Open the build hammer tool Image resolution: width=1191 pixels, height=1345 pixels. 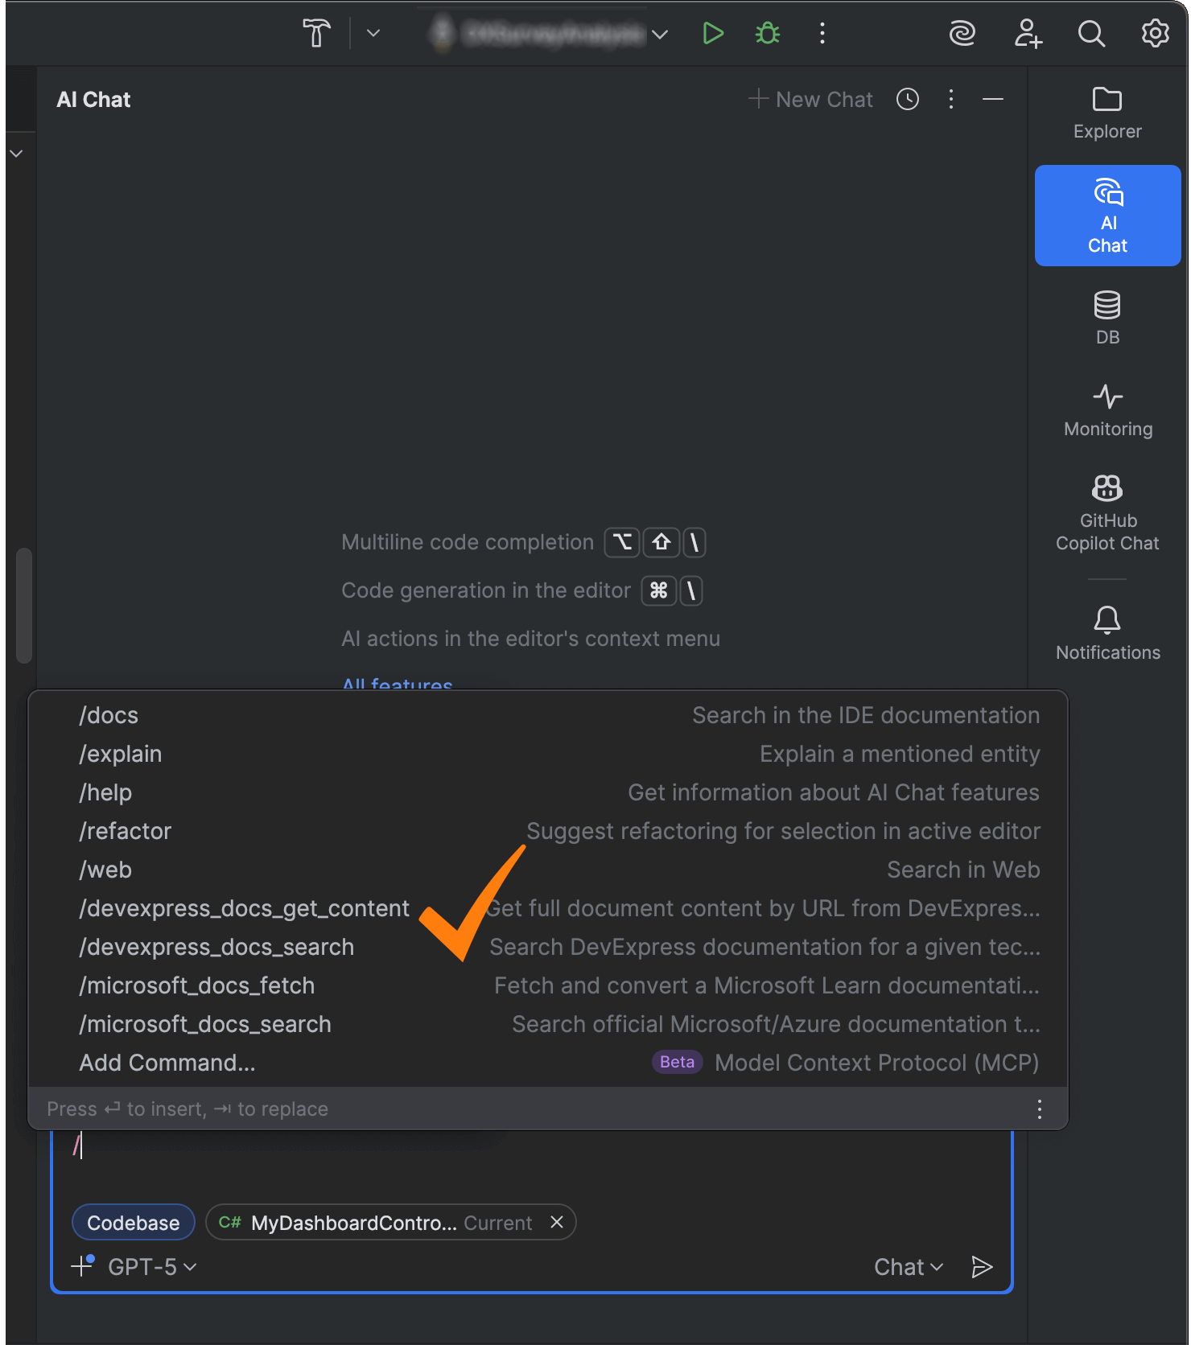tap(316, 34)
